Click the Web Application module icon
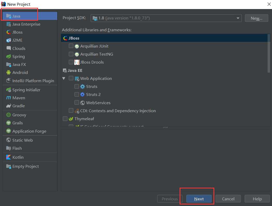This screenshot has width=272, height=206. (77, 79)
